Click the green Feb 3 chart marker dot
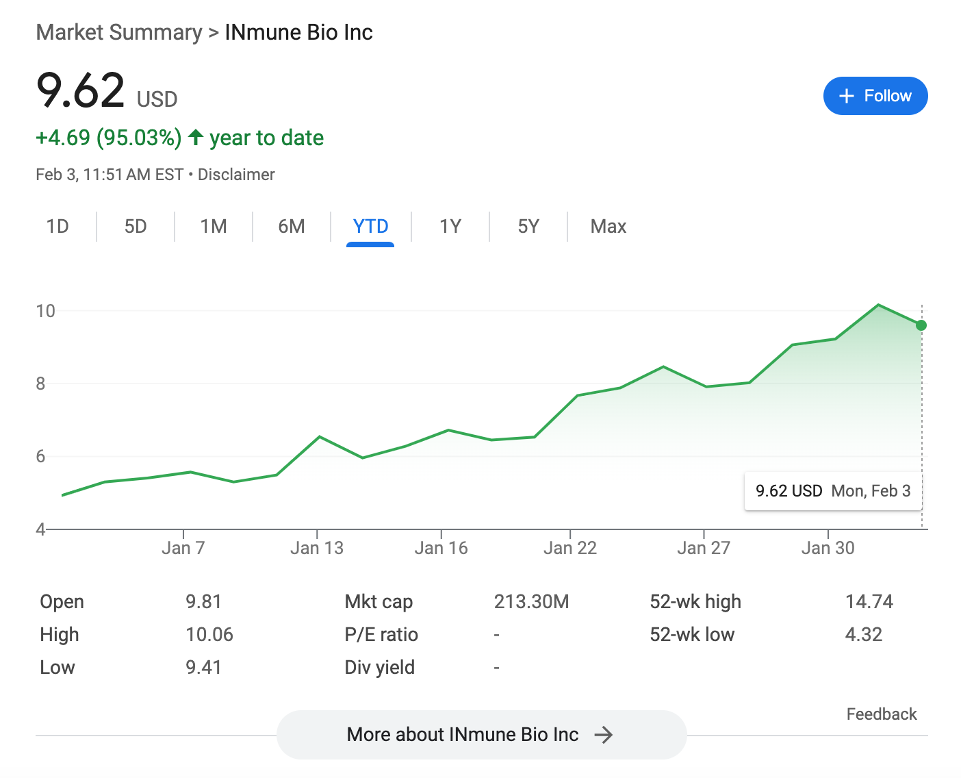 click(921, 325)
